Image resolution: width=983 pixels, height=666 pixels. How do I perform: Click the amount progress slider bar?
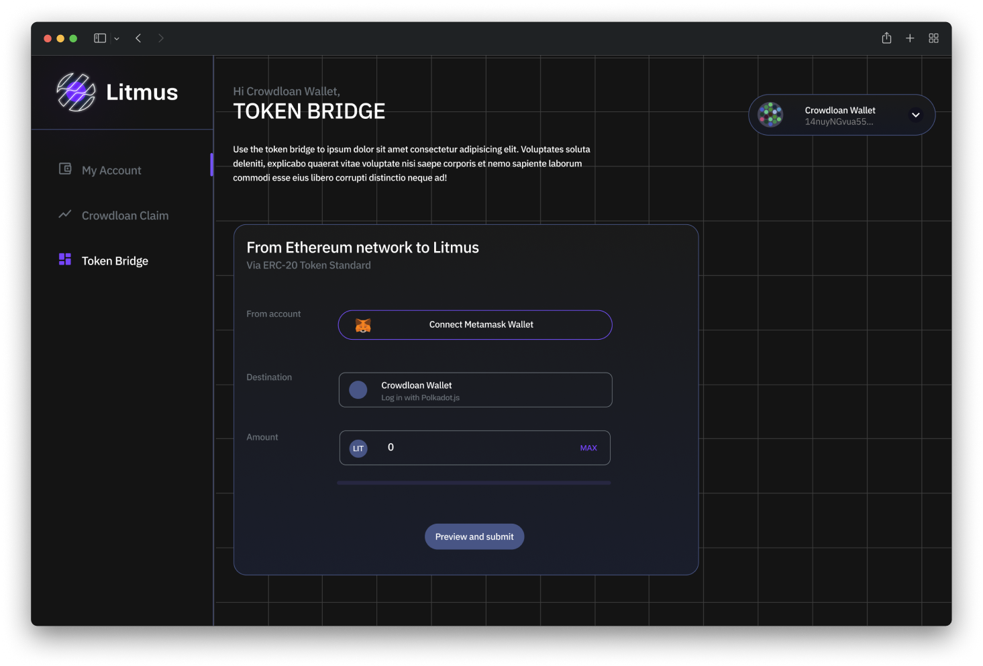[474, 483]
